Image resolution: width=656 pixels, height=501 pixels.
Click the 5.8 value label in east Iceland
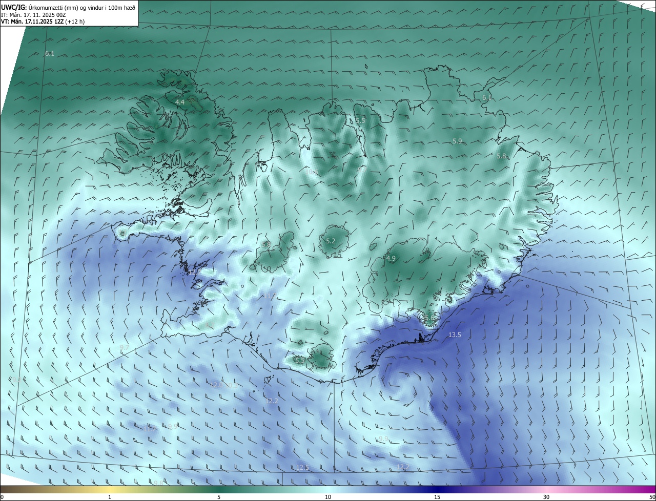click(501, 156)
